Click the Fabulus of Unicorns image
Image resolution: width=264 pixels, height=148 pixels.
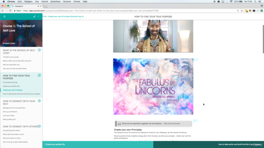coord(153,87)
